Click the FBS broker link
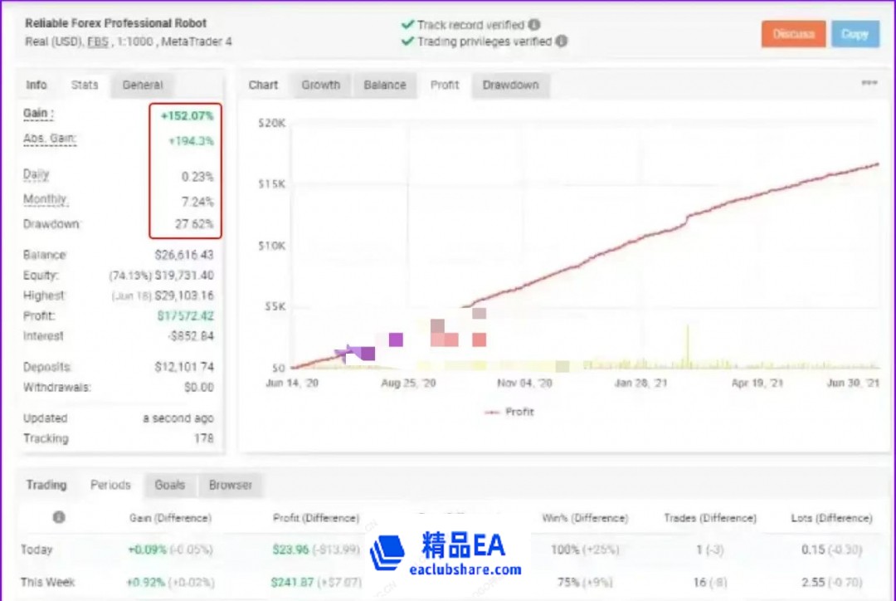The image size is (896, 601). pyautogui.click(x=98, y=41)
